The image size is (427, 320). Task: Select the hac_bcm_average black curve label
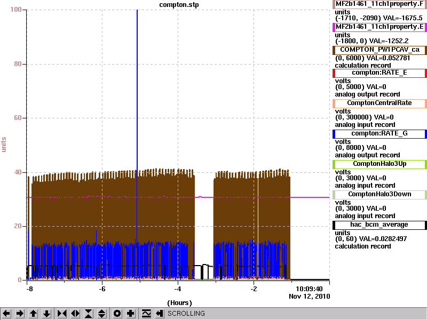tap(379, 225)
